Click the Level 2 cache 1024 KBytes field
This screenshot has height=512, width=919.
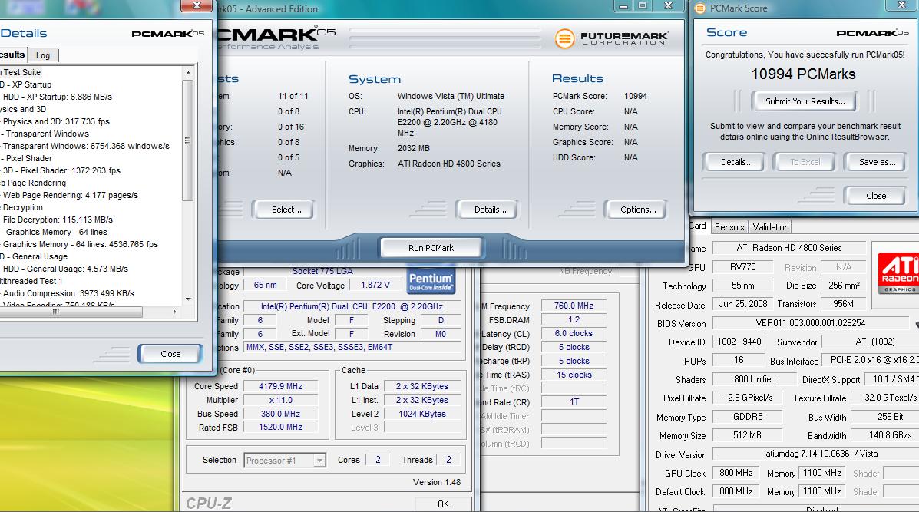[x=422, y=414]
